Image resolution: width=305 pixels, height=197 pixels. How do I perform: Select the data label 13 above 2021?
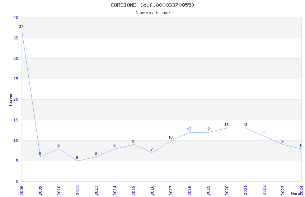tap(245, 125)
